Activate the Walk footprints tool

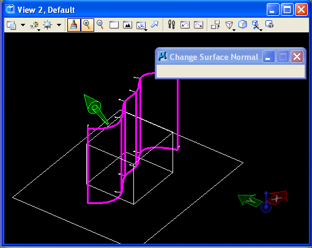(x=171, y=24)
